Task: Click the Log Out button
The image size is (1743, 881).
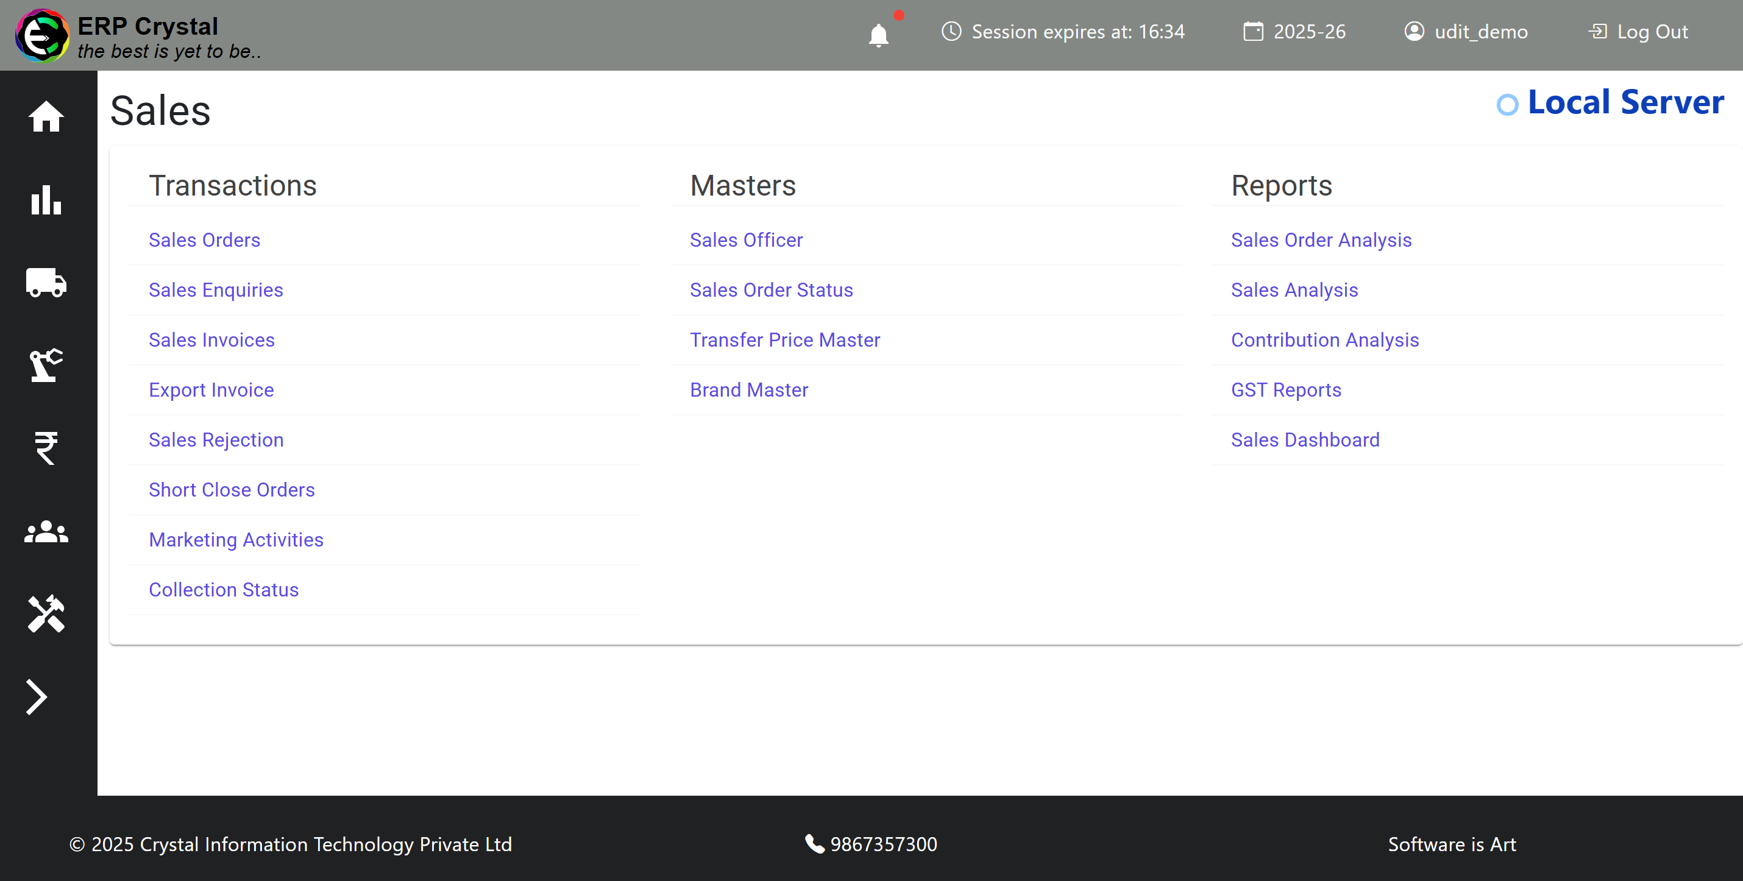Action: 1638,32
